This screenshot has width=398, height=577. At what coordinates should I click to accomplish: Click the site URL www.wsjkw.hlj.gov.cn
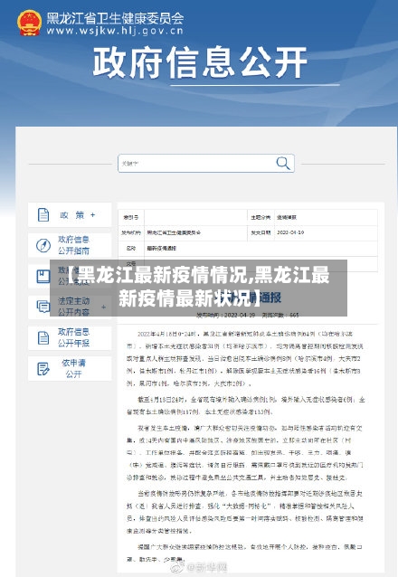pos(115,31)
